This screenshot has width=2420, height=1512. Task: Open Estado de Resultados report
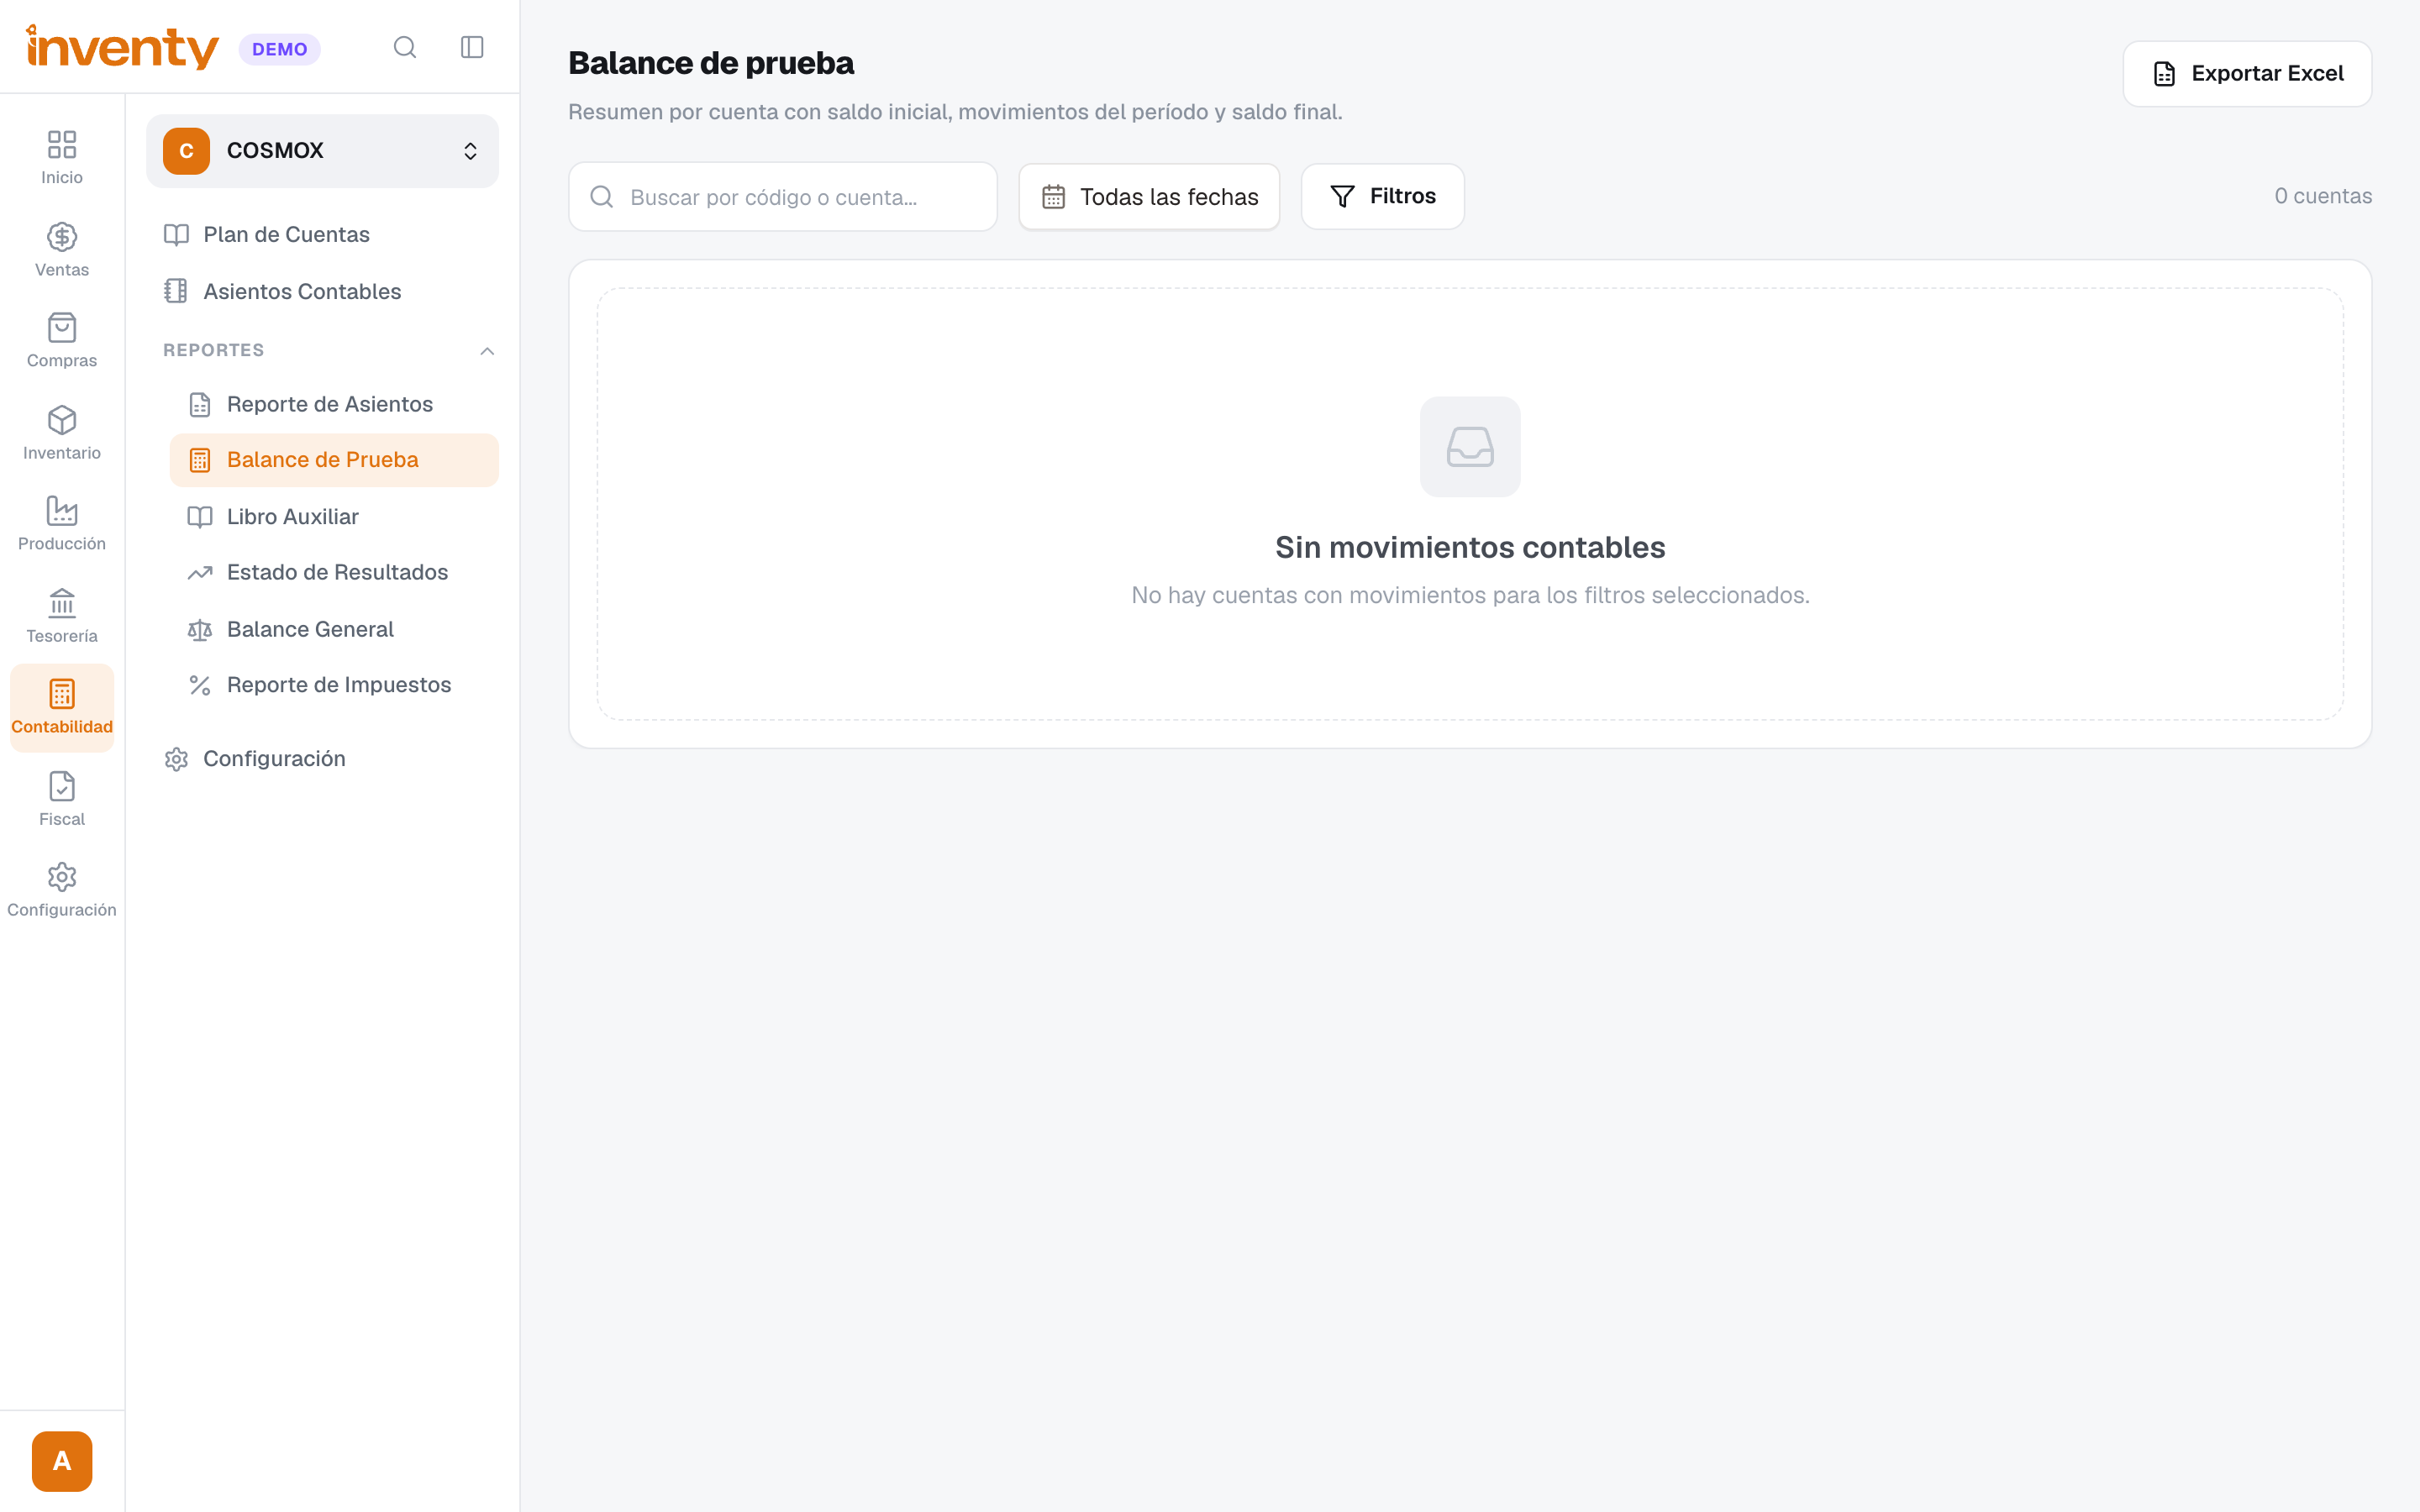tap(334, 572)
